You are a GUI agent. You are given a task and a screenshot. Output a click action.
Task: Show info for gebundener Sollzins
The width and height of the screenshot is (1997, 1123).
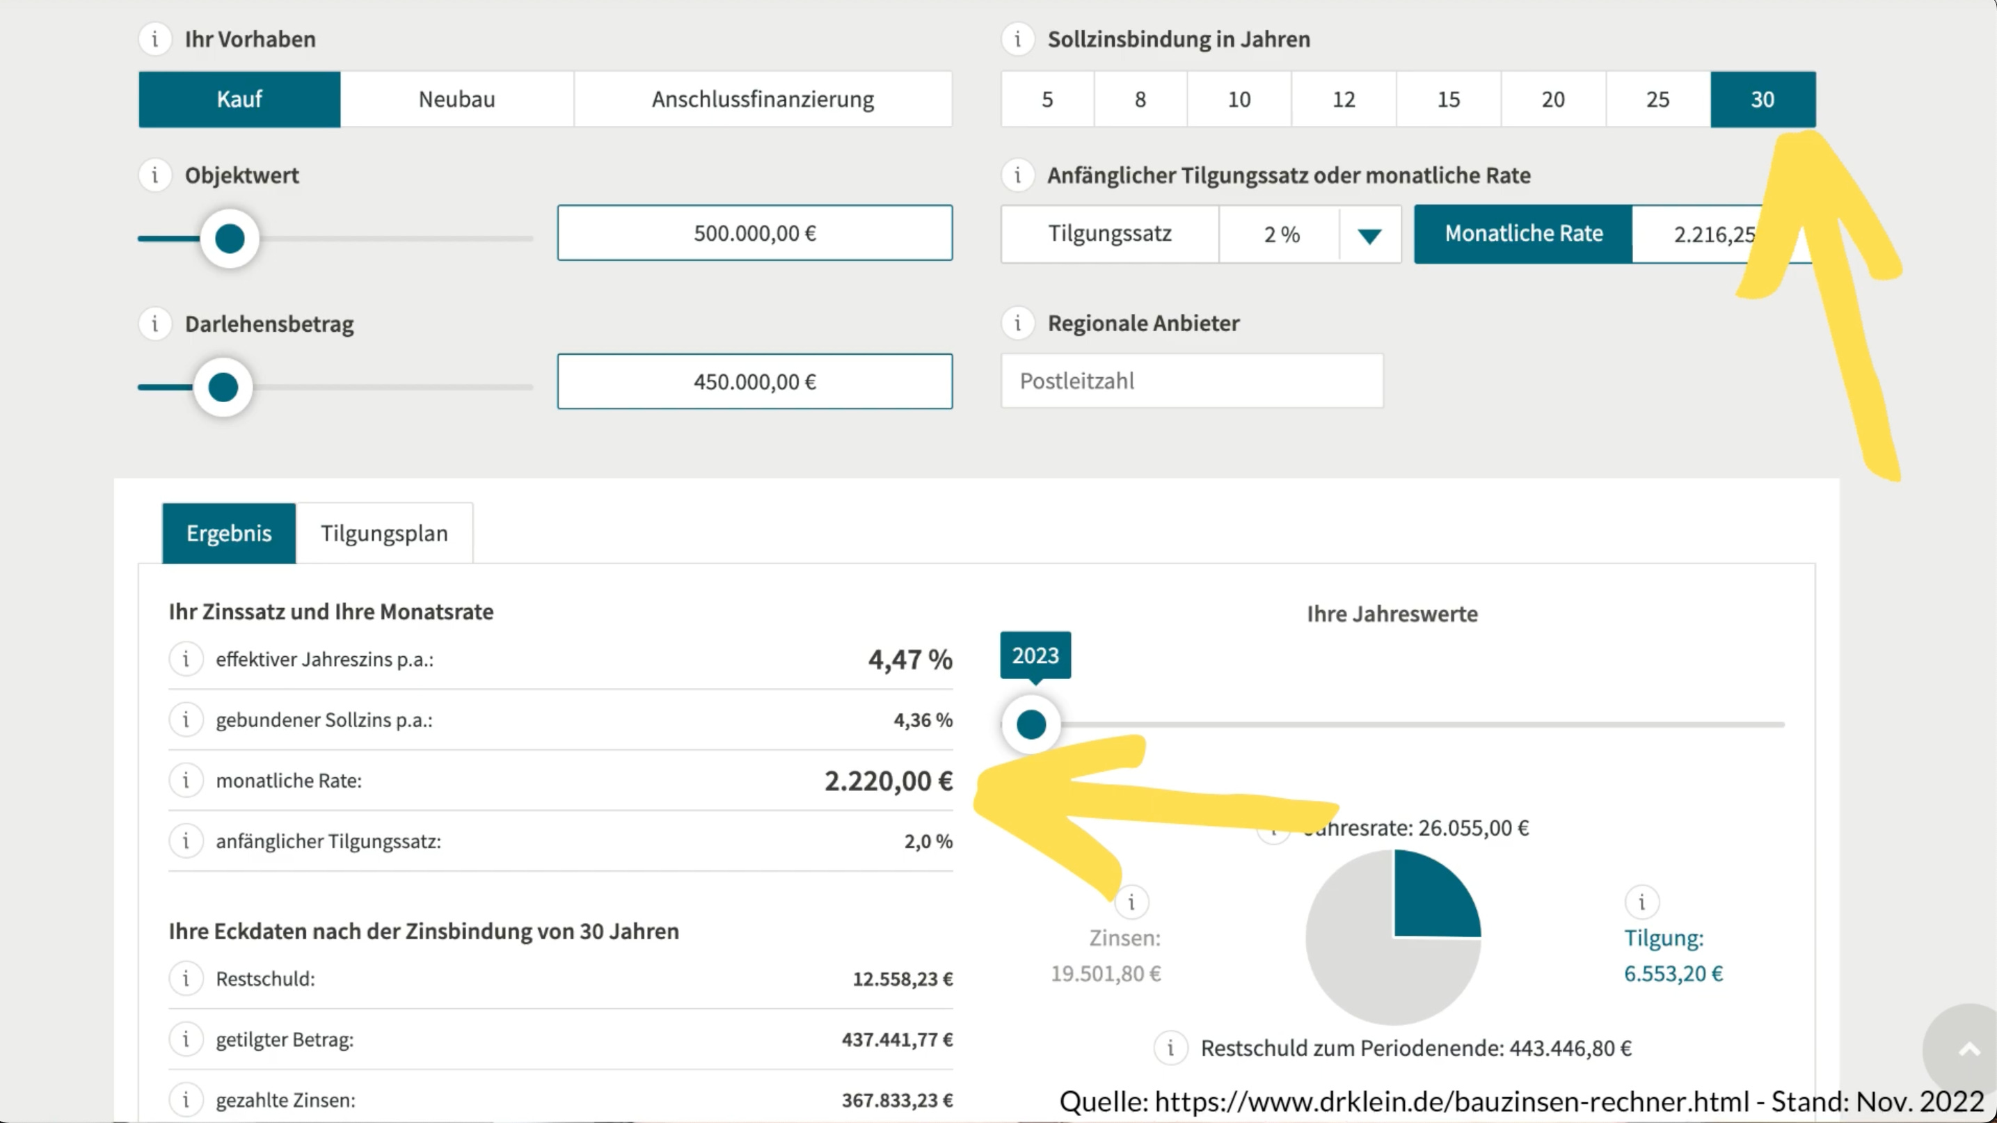pos(186,719)
